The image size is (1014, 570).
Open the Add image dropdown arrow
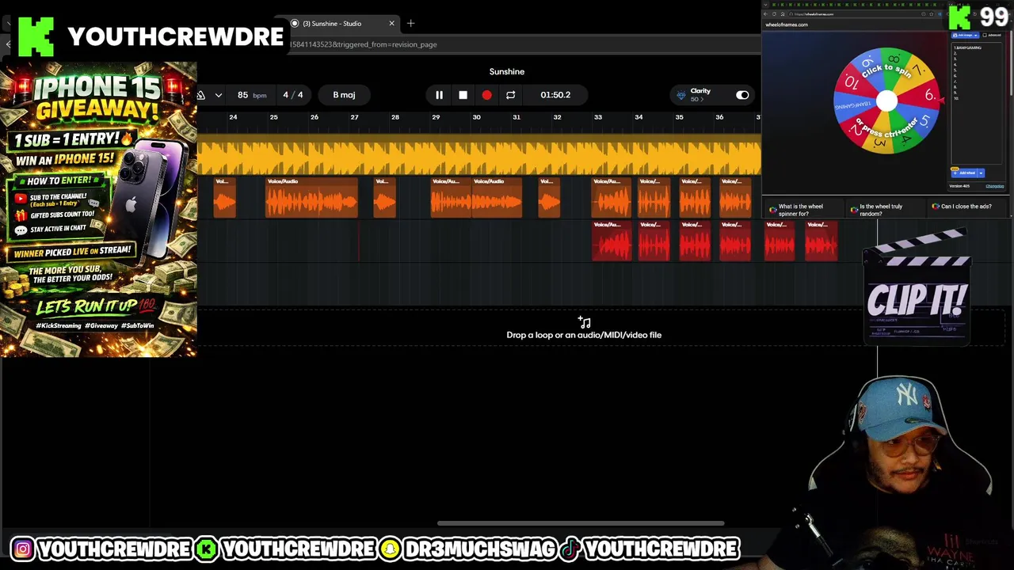tap(976, 35)
